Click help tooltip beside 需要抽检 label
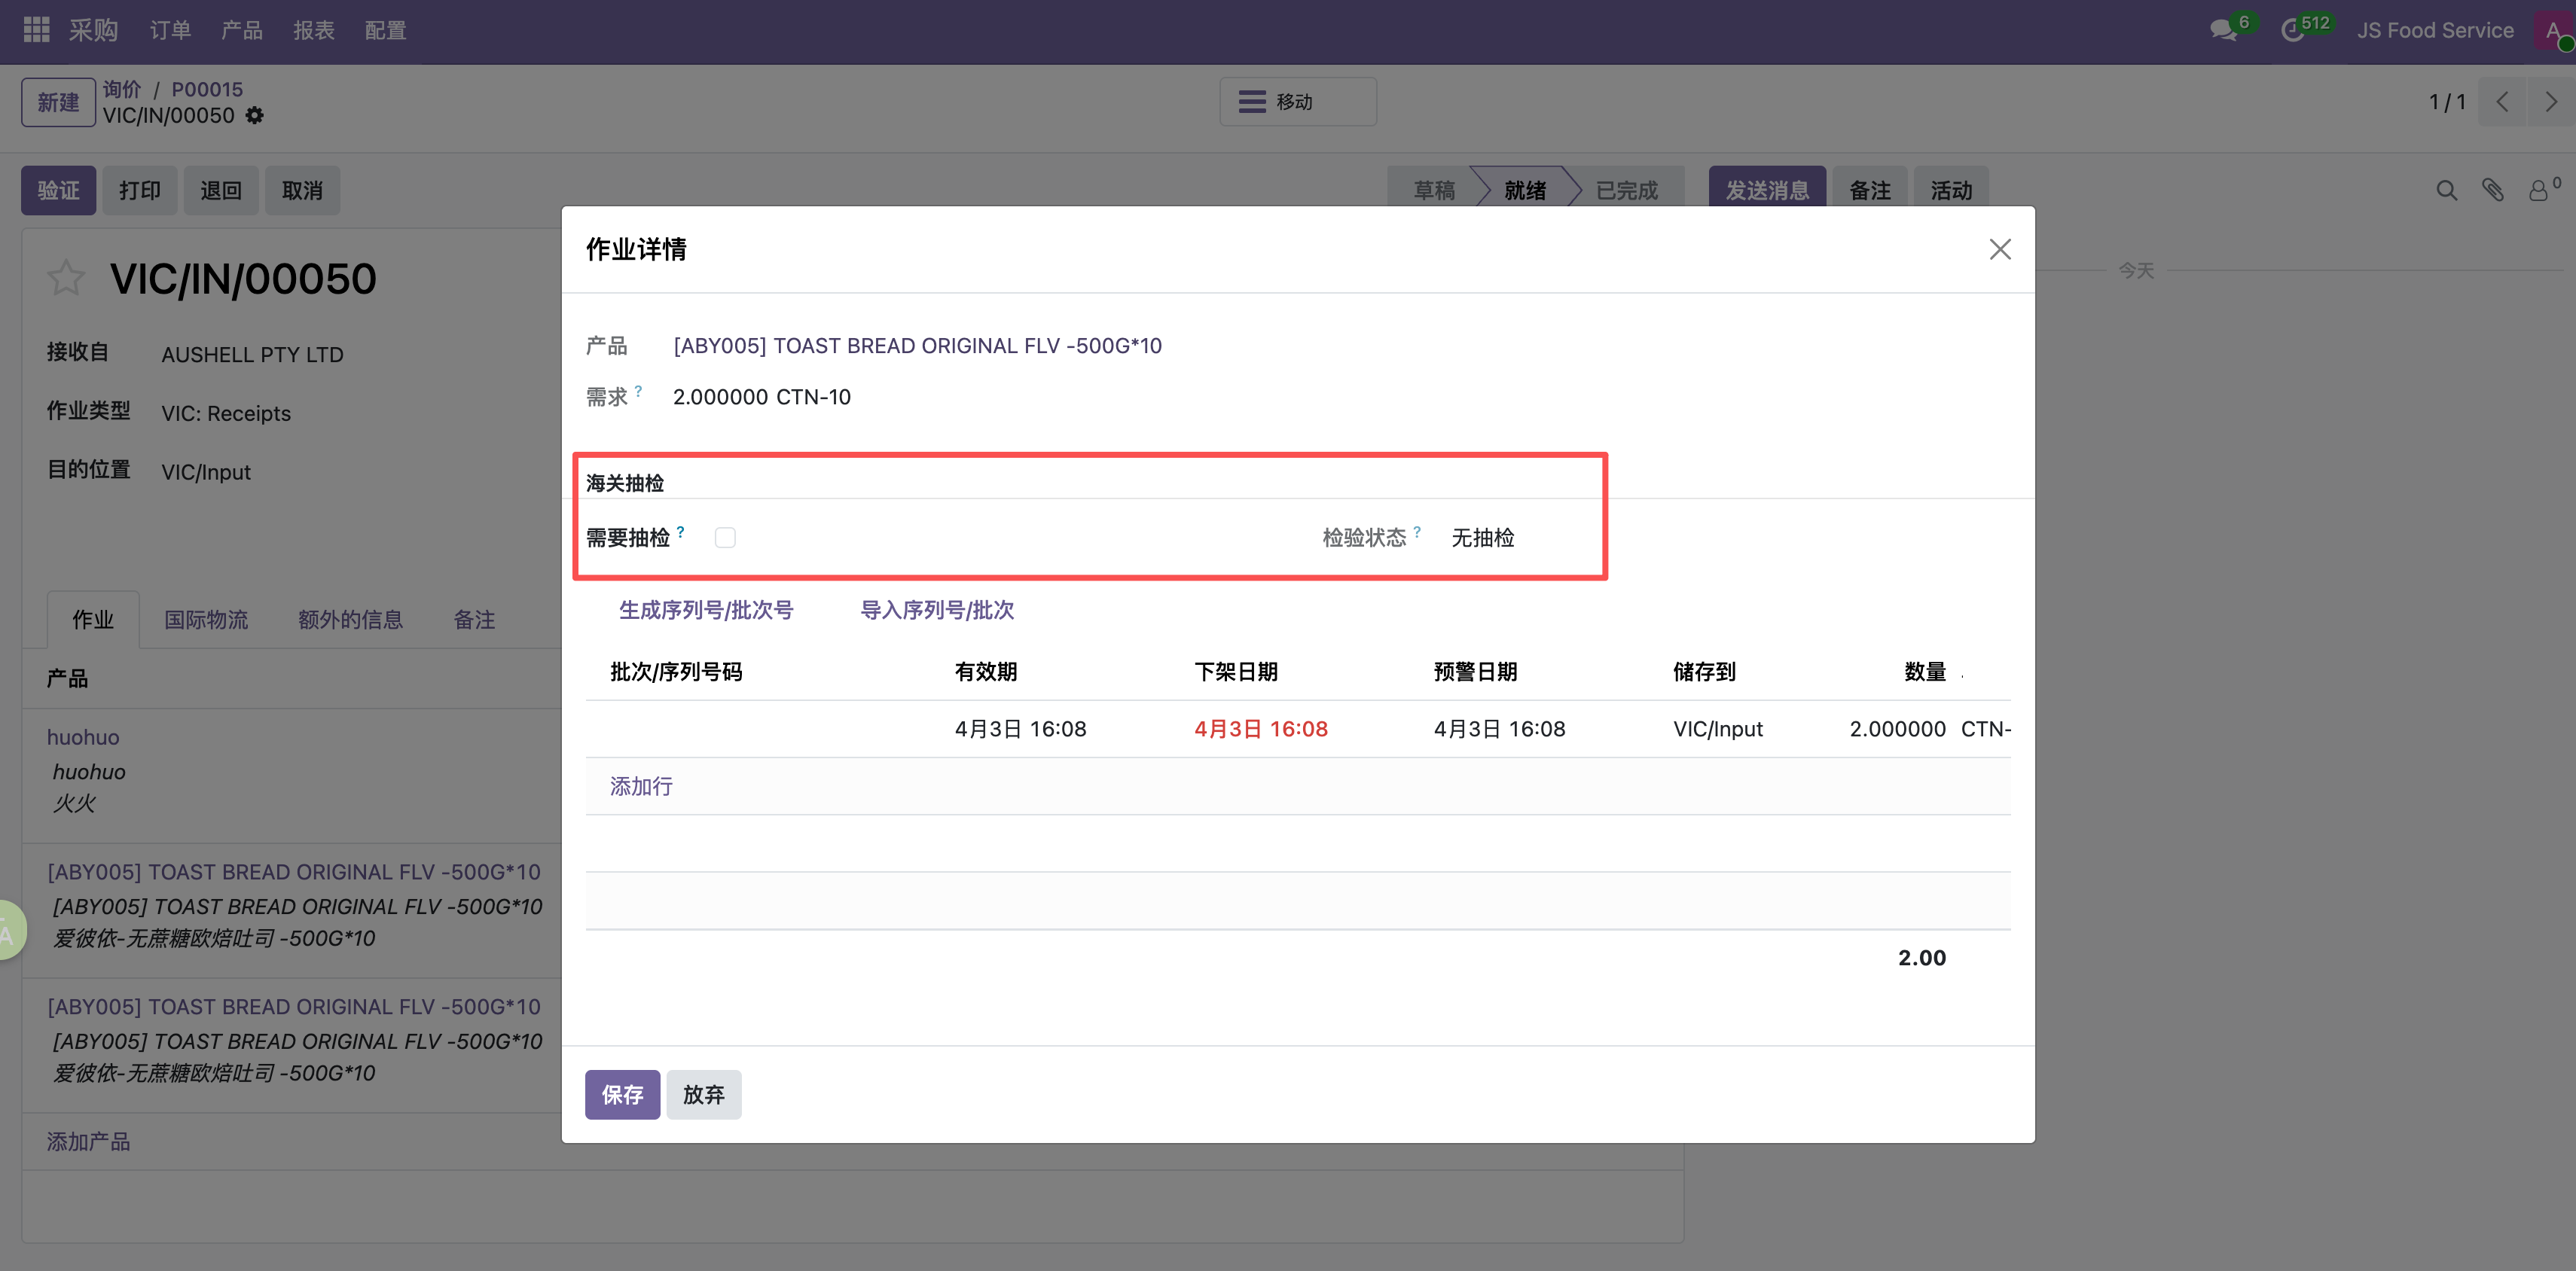This screenshot has width=2576, height=1271. pyautogui.click(x=680, y=531)
